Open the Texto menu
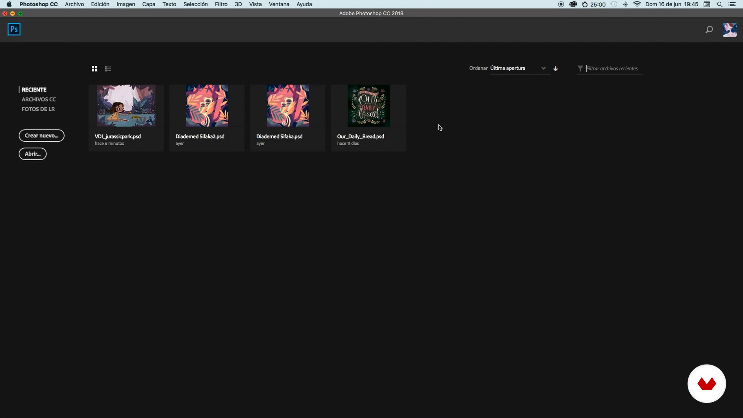The height and width of the screenshot is (418, 743). [169, 4]
